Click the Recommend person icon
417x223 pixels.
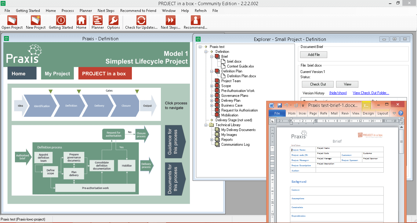click(195, 20)
